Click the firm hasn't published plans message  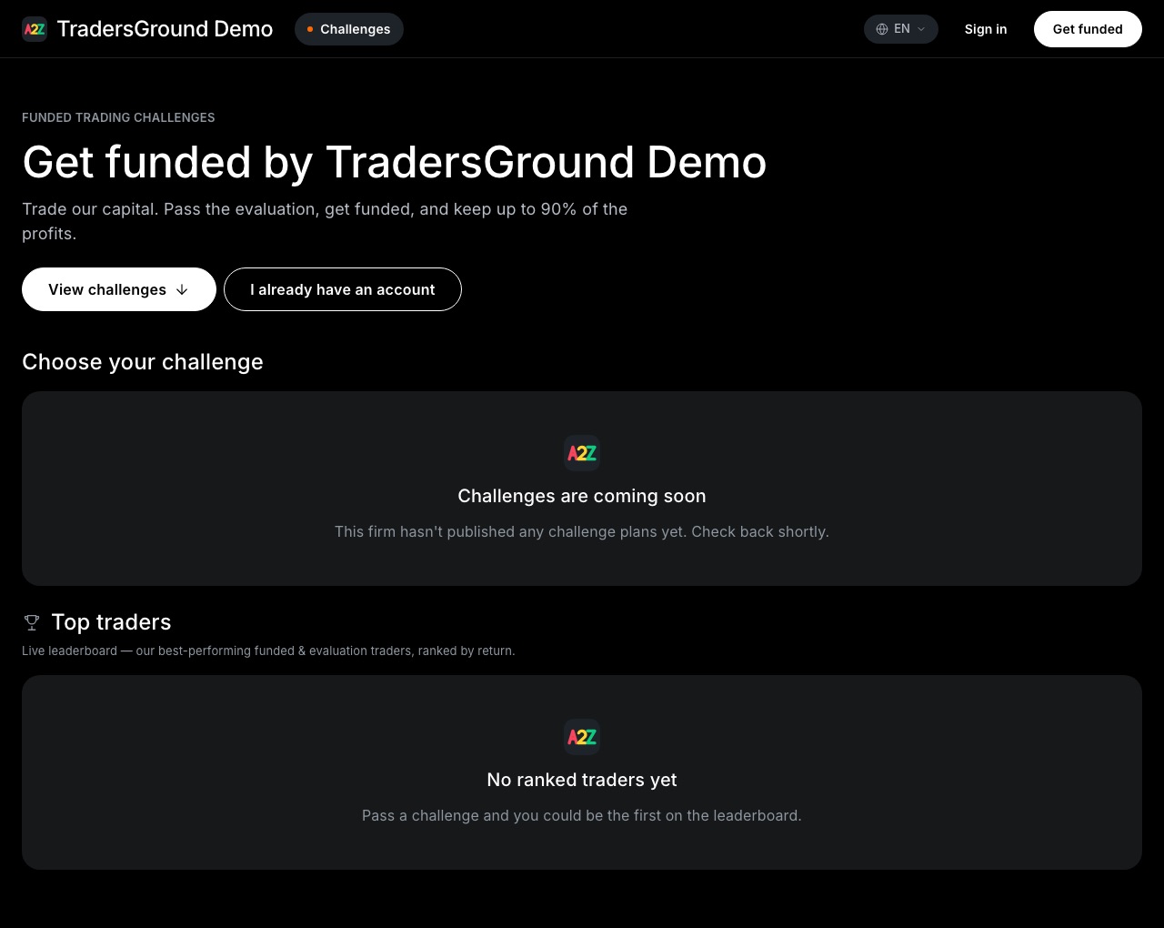click(x=582, y=531)
